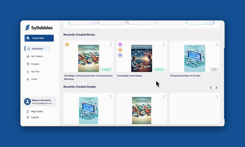The height and width of the screenshot is (147, 245).
Task: Click the Drafts sidebar icon
Action: pyautogui.click(x=28, y=79)
